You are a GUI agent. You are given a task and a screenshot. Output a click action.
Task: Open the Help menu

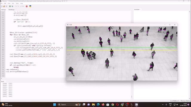pyautogui.click(x=21, y=3)
